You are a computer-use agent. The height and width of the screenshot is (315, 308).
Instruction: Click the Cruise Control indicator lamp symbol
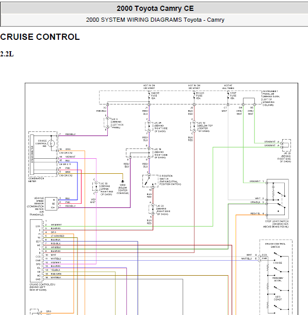[51, 143]
